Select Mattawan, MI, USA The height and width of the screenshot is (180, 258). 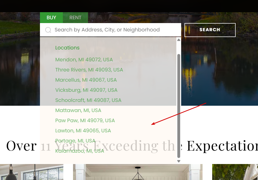click(78, 111)
